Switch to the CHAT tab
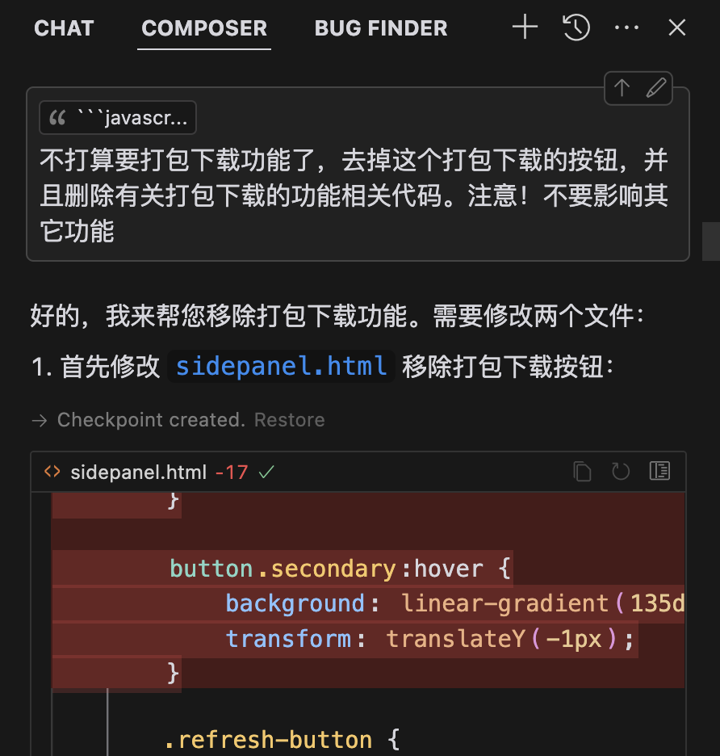The height and width of the screenshot is (756, 720). [x=64, y=28]
